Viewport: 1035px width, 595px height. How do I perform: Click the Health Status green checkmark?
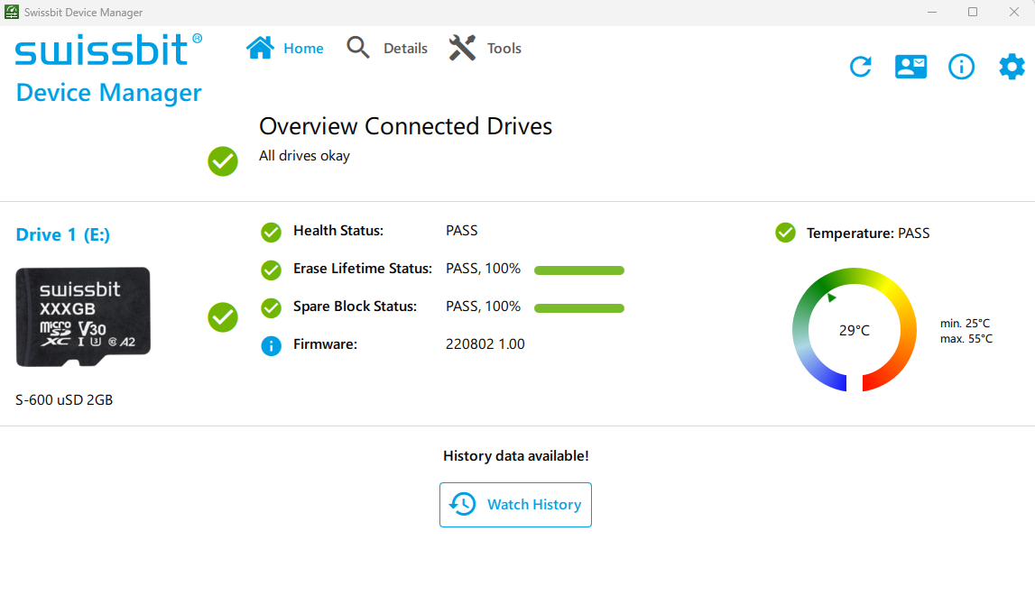pyautogui.click(x=271, y=232)
